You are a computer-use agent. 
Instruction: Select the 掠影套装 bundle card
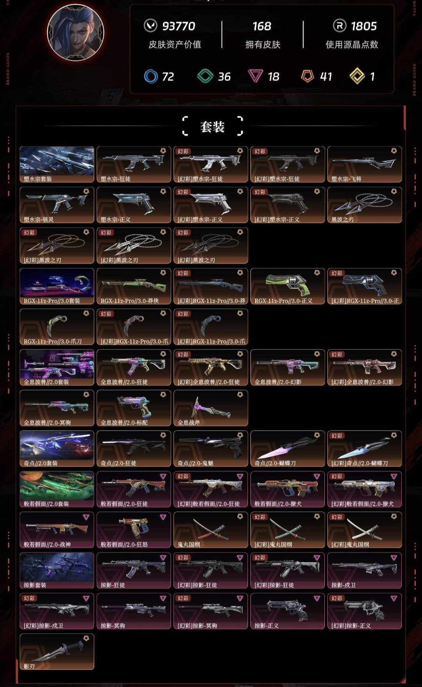pos(57,570)
